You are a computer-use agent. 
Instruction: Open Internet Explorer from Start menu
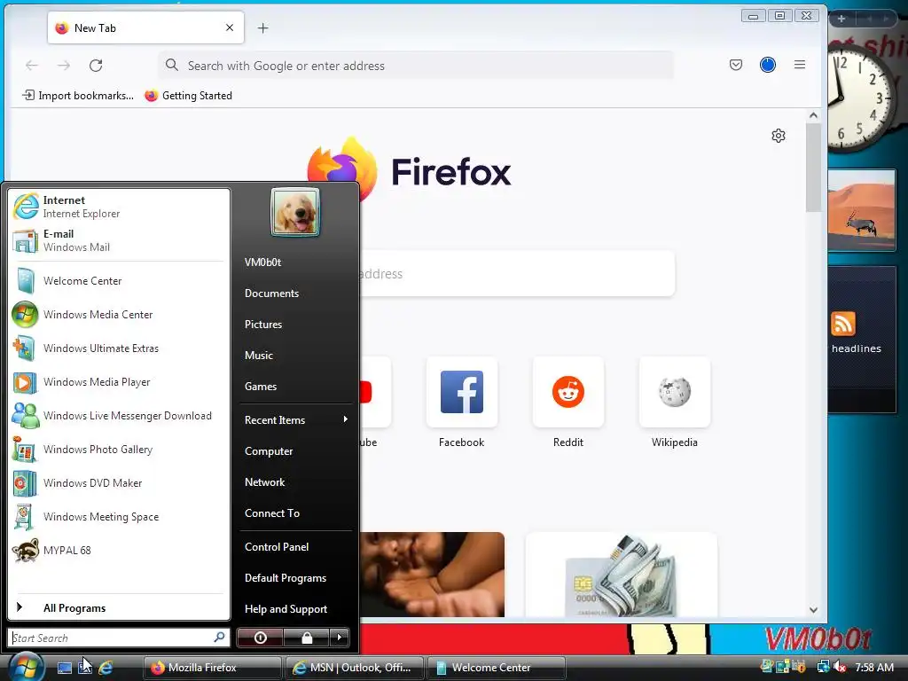pos(118,207)
